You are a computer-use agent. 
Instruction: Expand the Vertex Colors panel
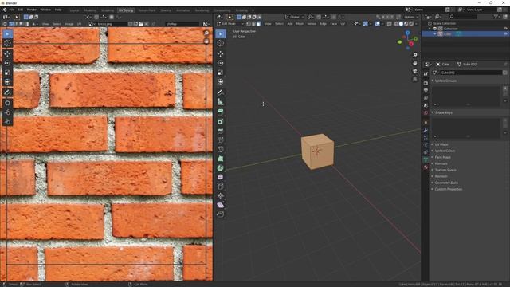(x=445, y=151)
